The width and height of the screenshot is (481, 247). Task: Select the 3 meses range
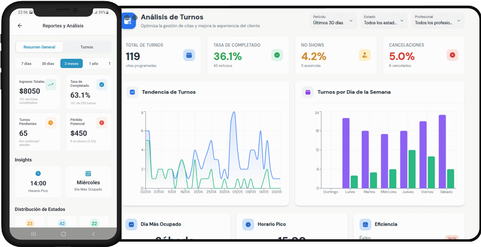72,64
